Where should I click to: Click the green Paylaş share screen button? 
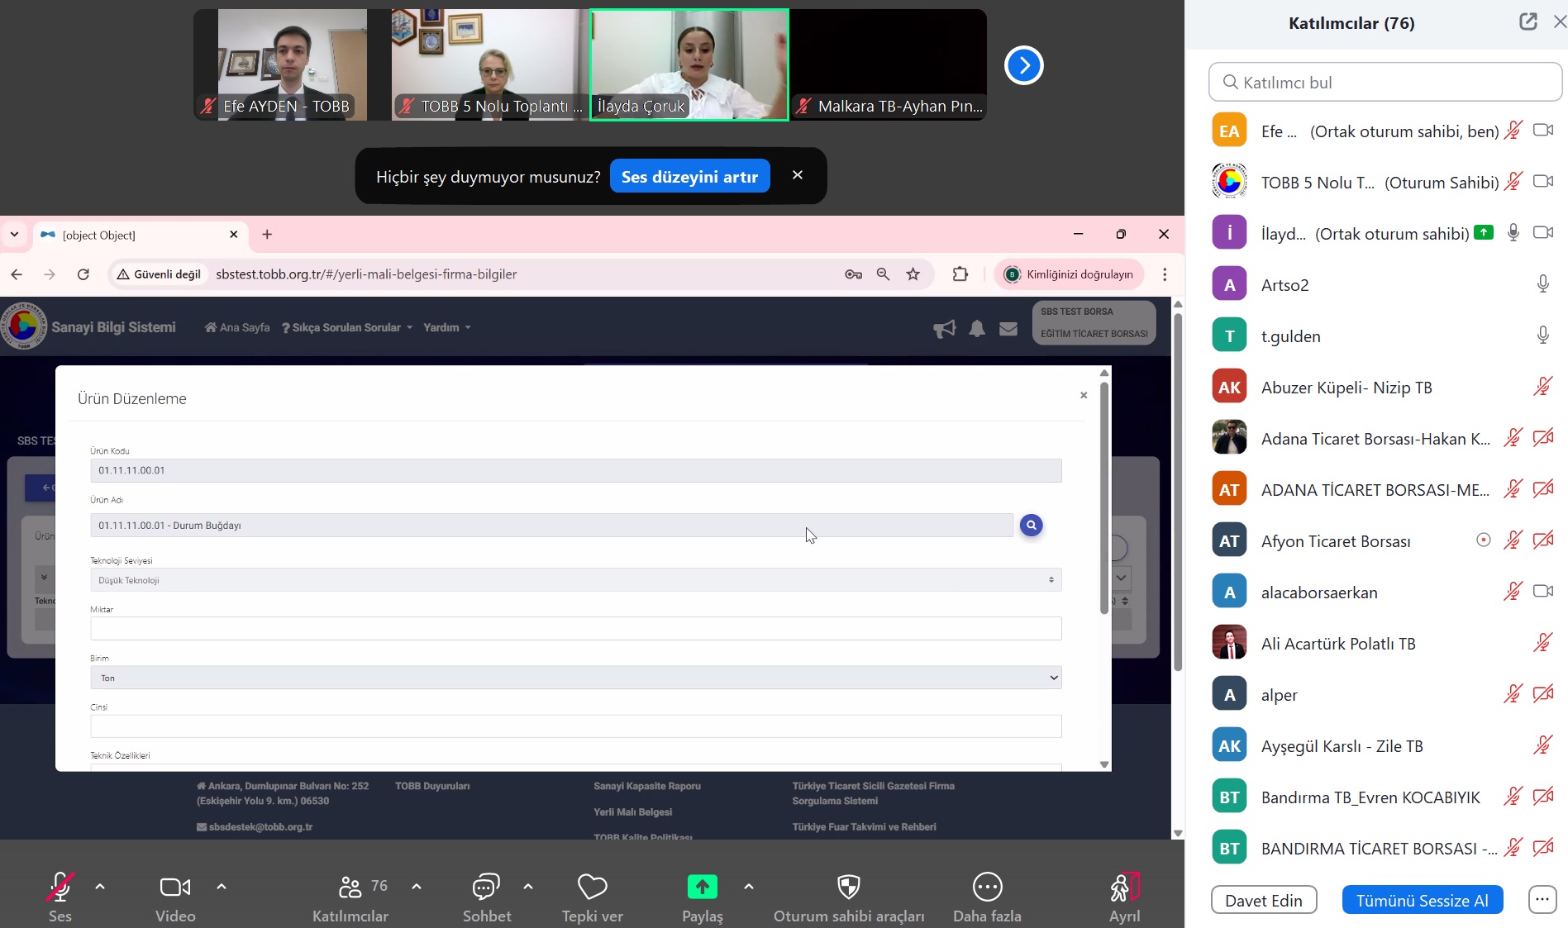(703, 897)
